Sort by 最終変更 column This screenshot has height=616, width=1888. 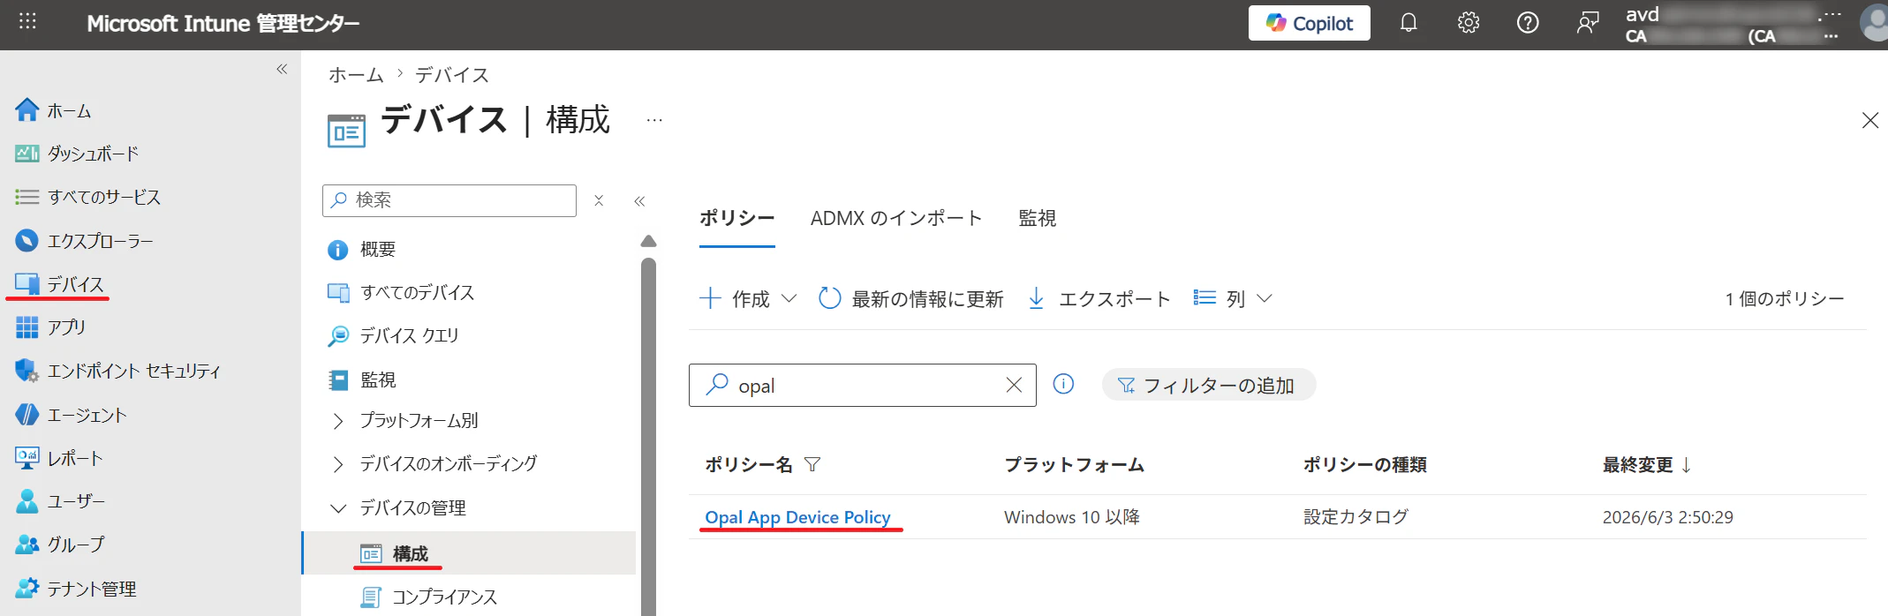coord(1647,464)
